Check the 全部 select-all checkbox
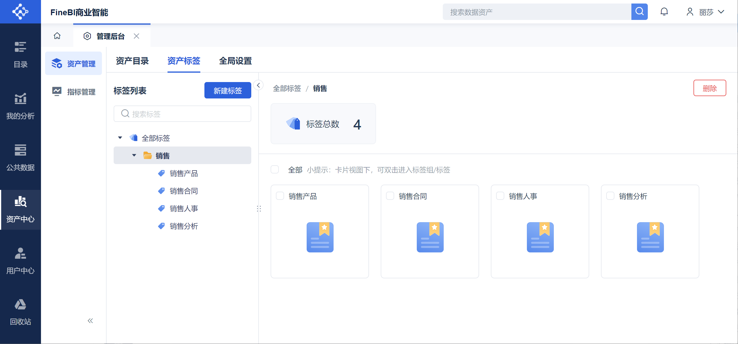Screen dimensions: 738x344 (275, 169)
